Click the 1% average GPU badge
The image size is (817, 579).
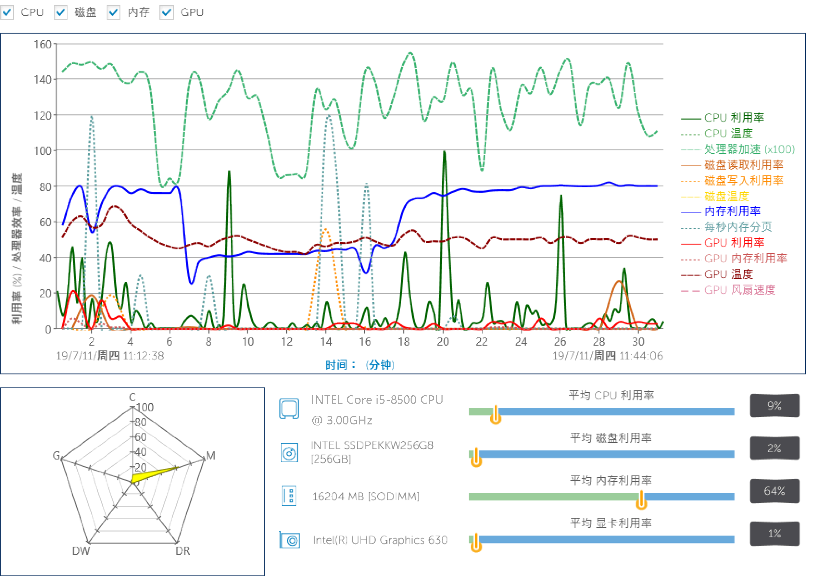775,534
